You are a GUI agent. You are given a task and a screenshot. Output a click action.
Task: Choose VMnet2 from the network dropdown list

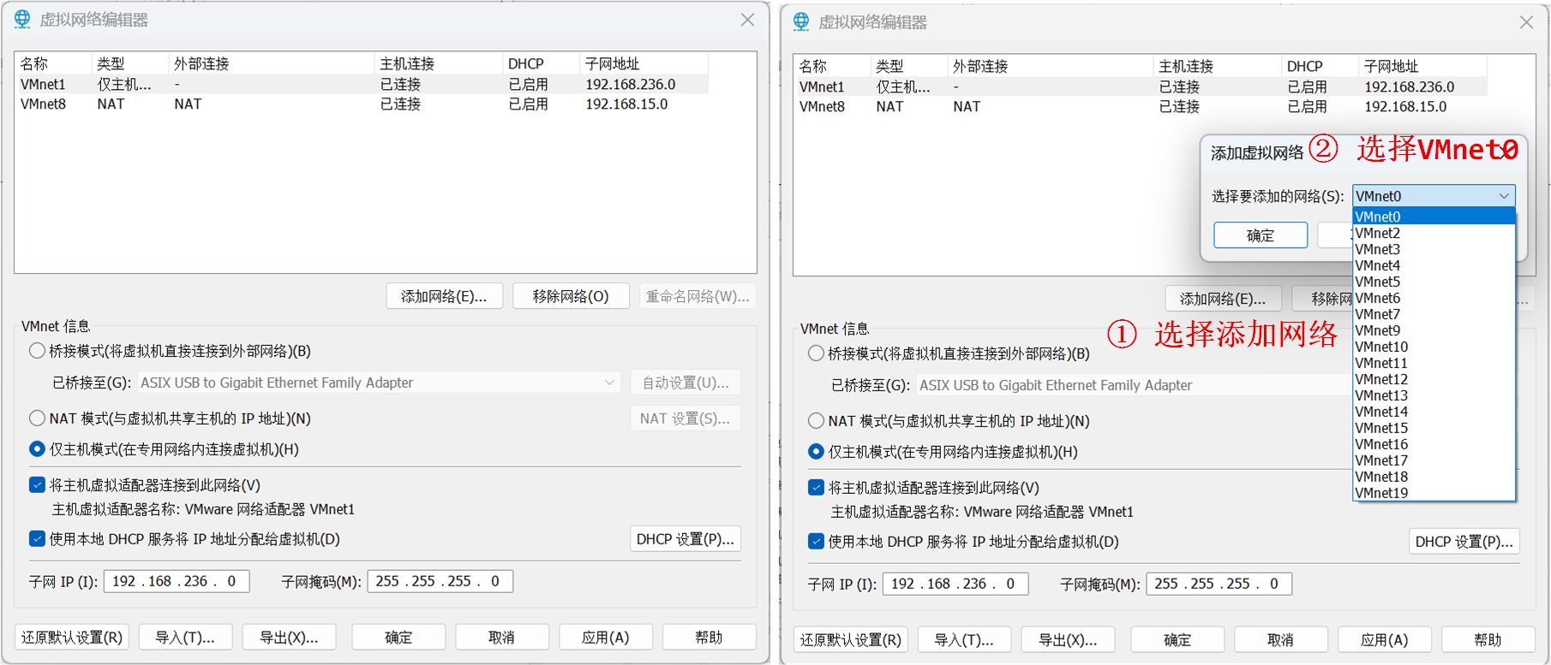point(1378,233)
